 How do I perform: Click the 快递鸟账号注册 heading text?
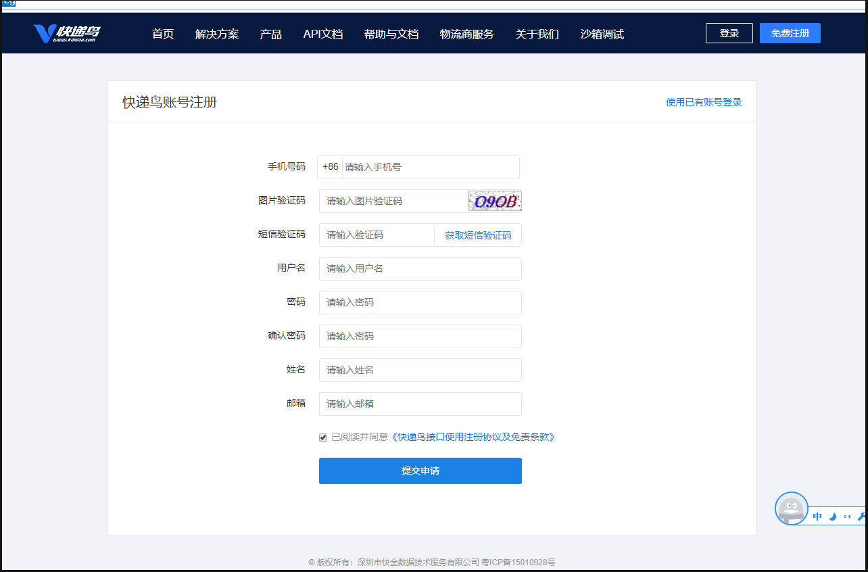(x=170, y=102)
